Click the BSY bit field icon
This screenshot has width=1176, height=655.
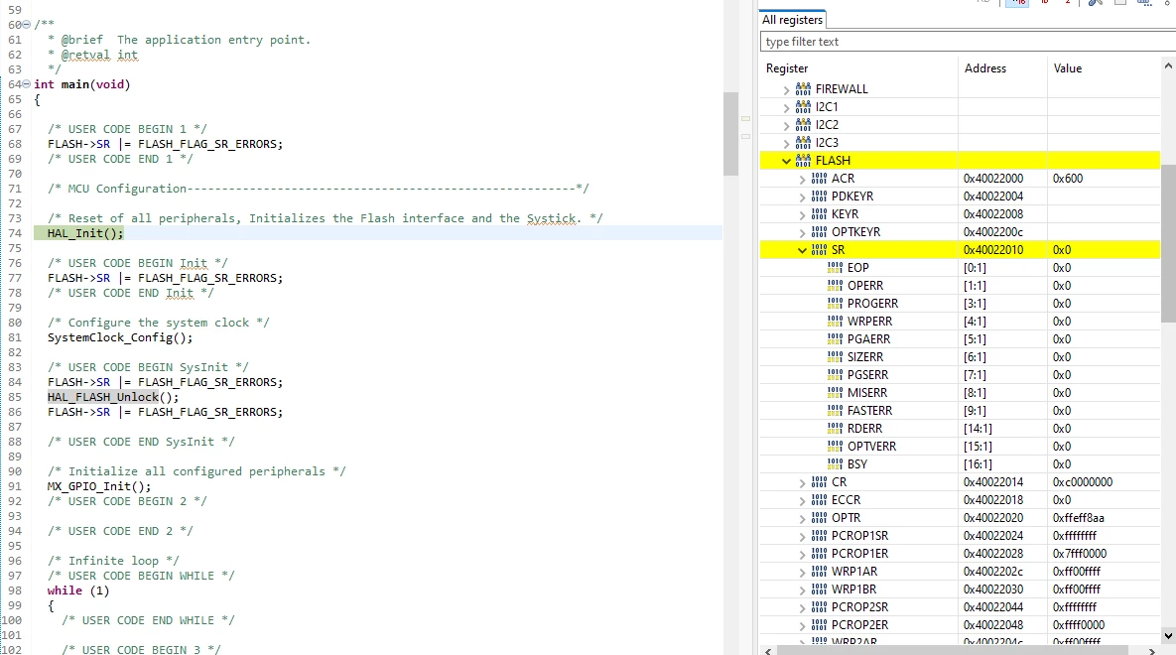click(x=835, y=463)
